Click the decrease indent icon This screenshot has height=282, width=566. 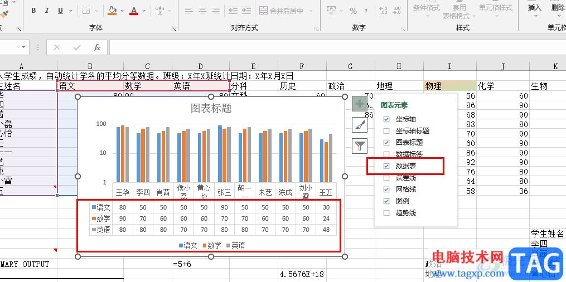[233, 11]
